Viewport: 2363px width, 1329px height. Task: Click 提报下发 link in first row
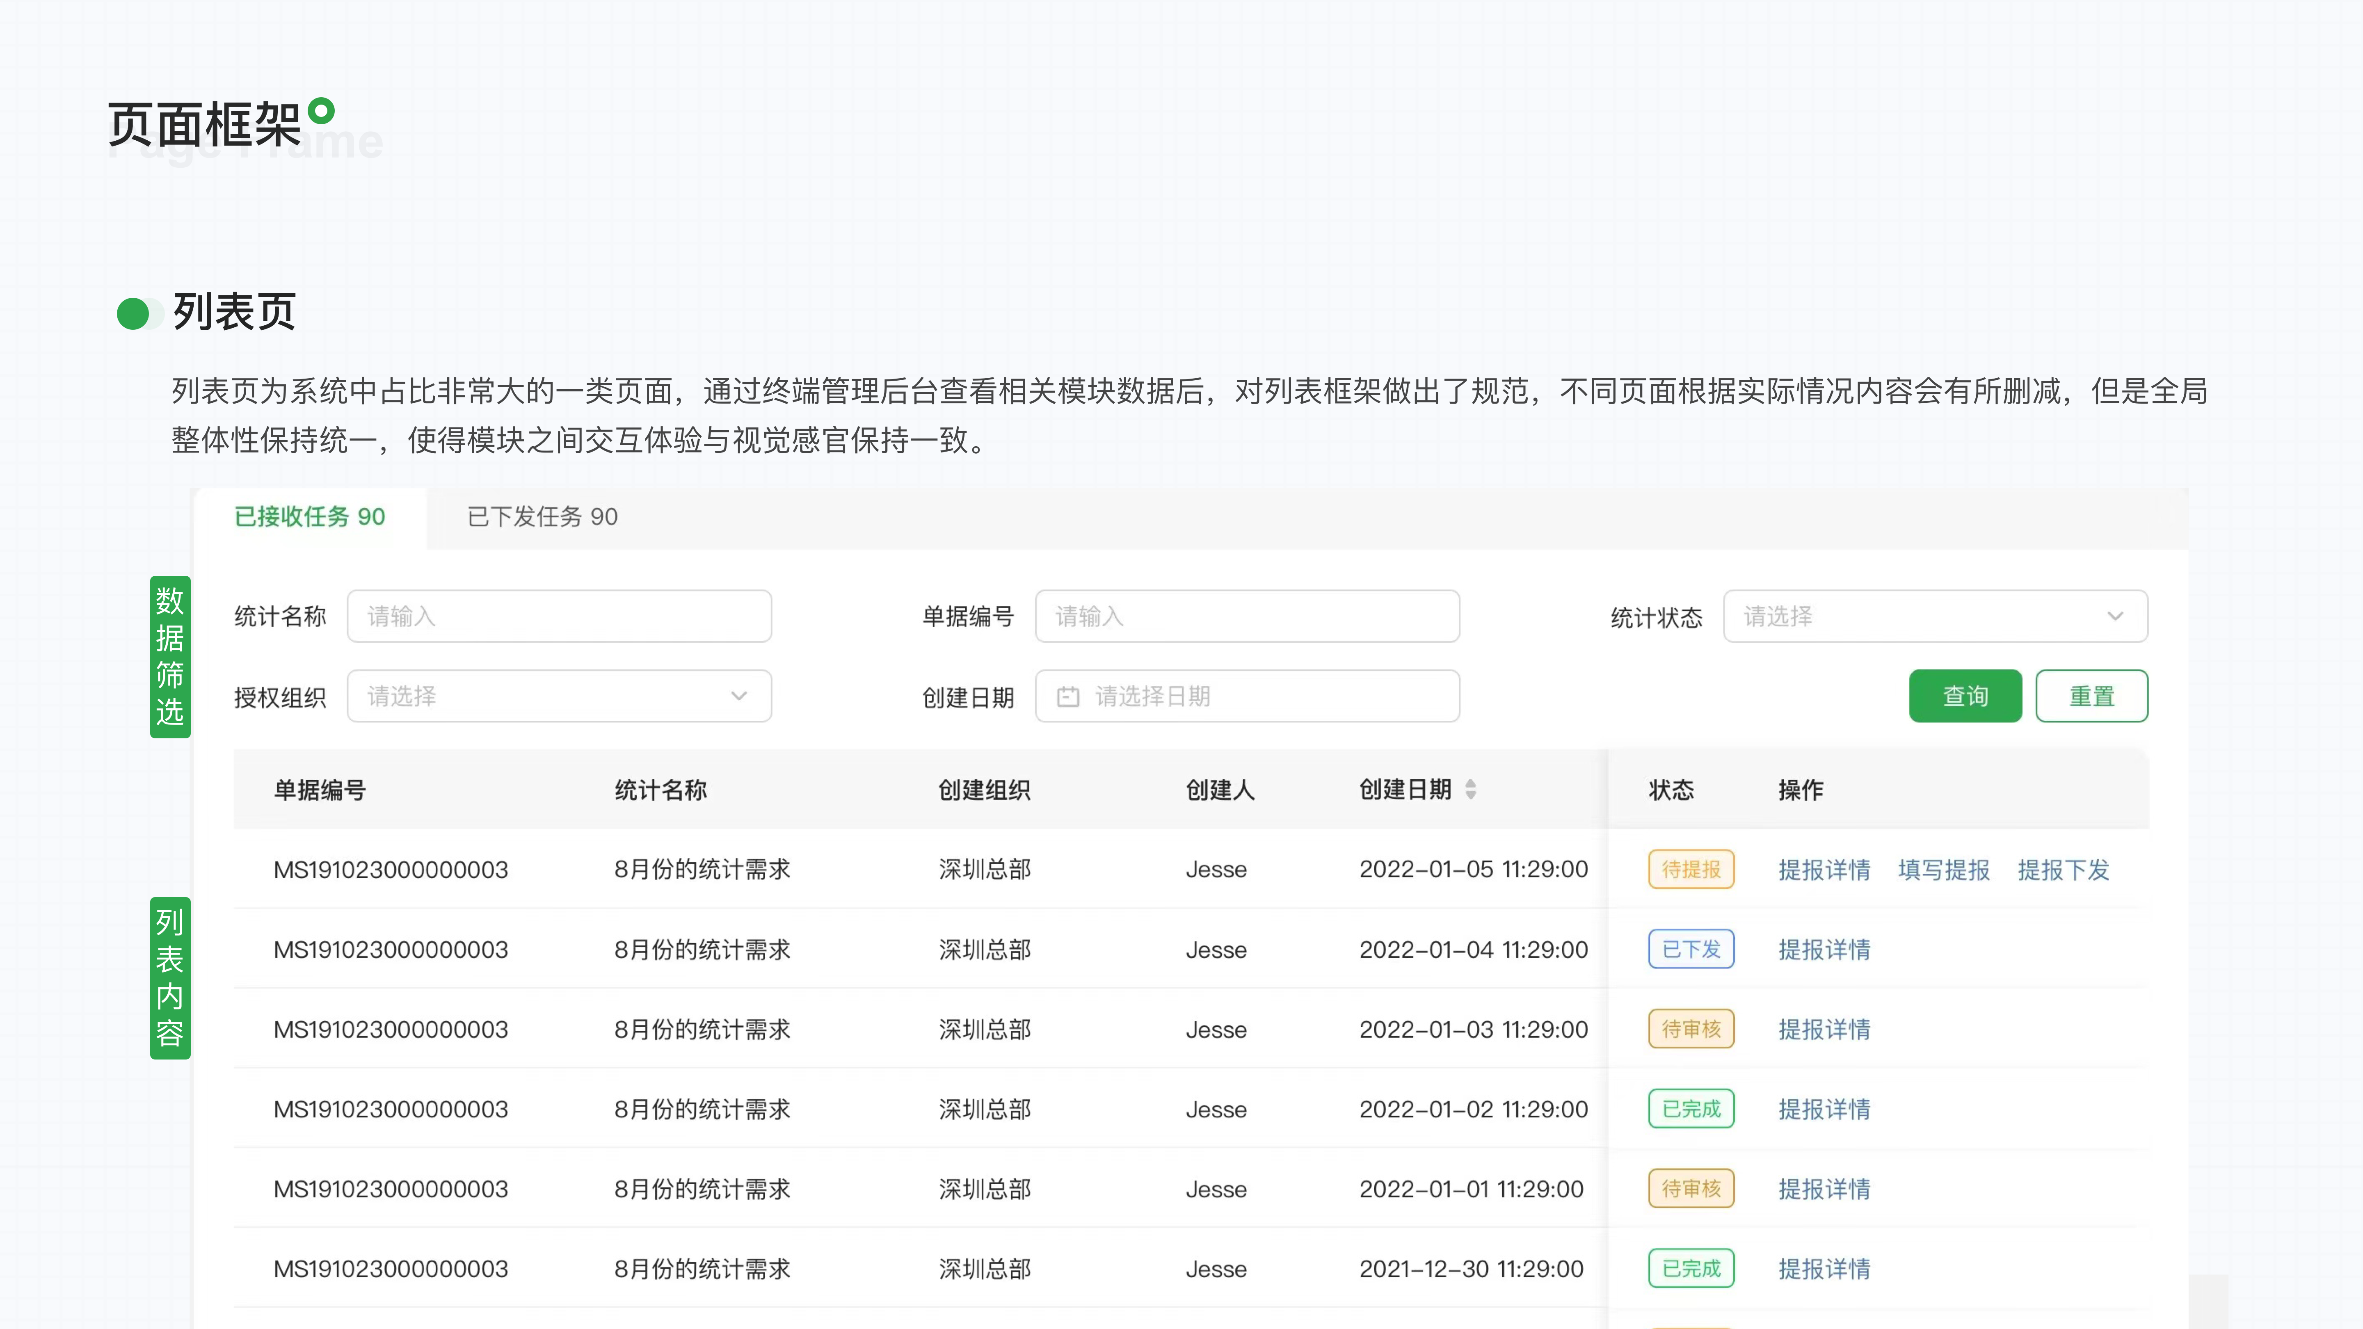(2064, 870)
